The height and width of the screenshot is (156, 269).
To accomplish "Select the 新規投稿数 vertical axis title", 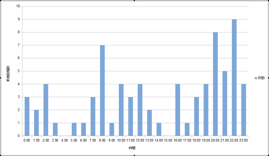I will point(8,74).
